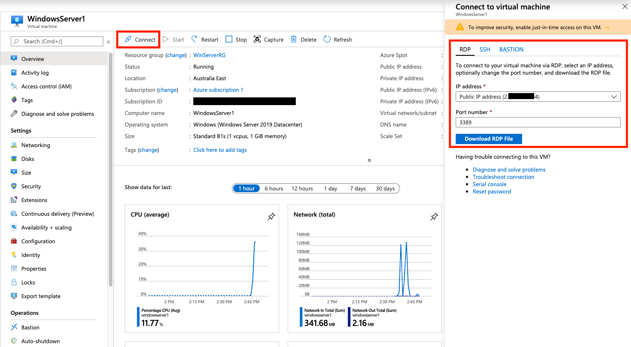The height and width of the screenshot is (347, 631).
Task: Click the Delete trash icon
Action: (x=294, y=39)
